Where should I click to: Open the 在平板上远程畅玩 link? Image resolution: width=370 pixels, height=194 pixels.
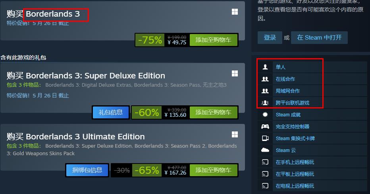point(295,174)
